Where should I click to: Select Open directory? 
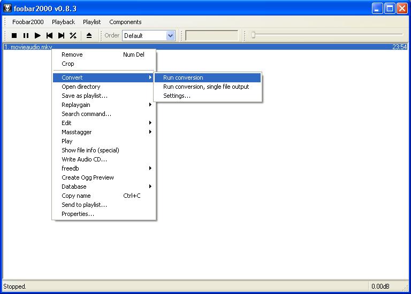tap(104, 87)
